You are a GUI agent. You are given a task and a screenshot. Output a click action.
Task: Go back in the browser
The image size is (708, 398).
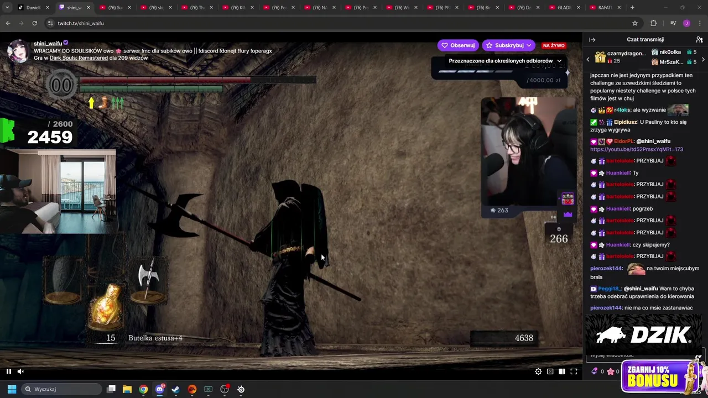[8, 23]
